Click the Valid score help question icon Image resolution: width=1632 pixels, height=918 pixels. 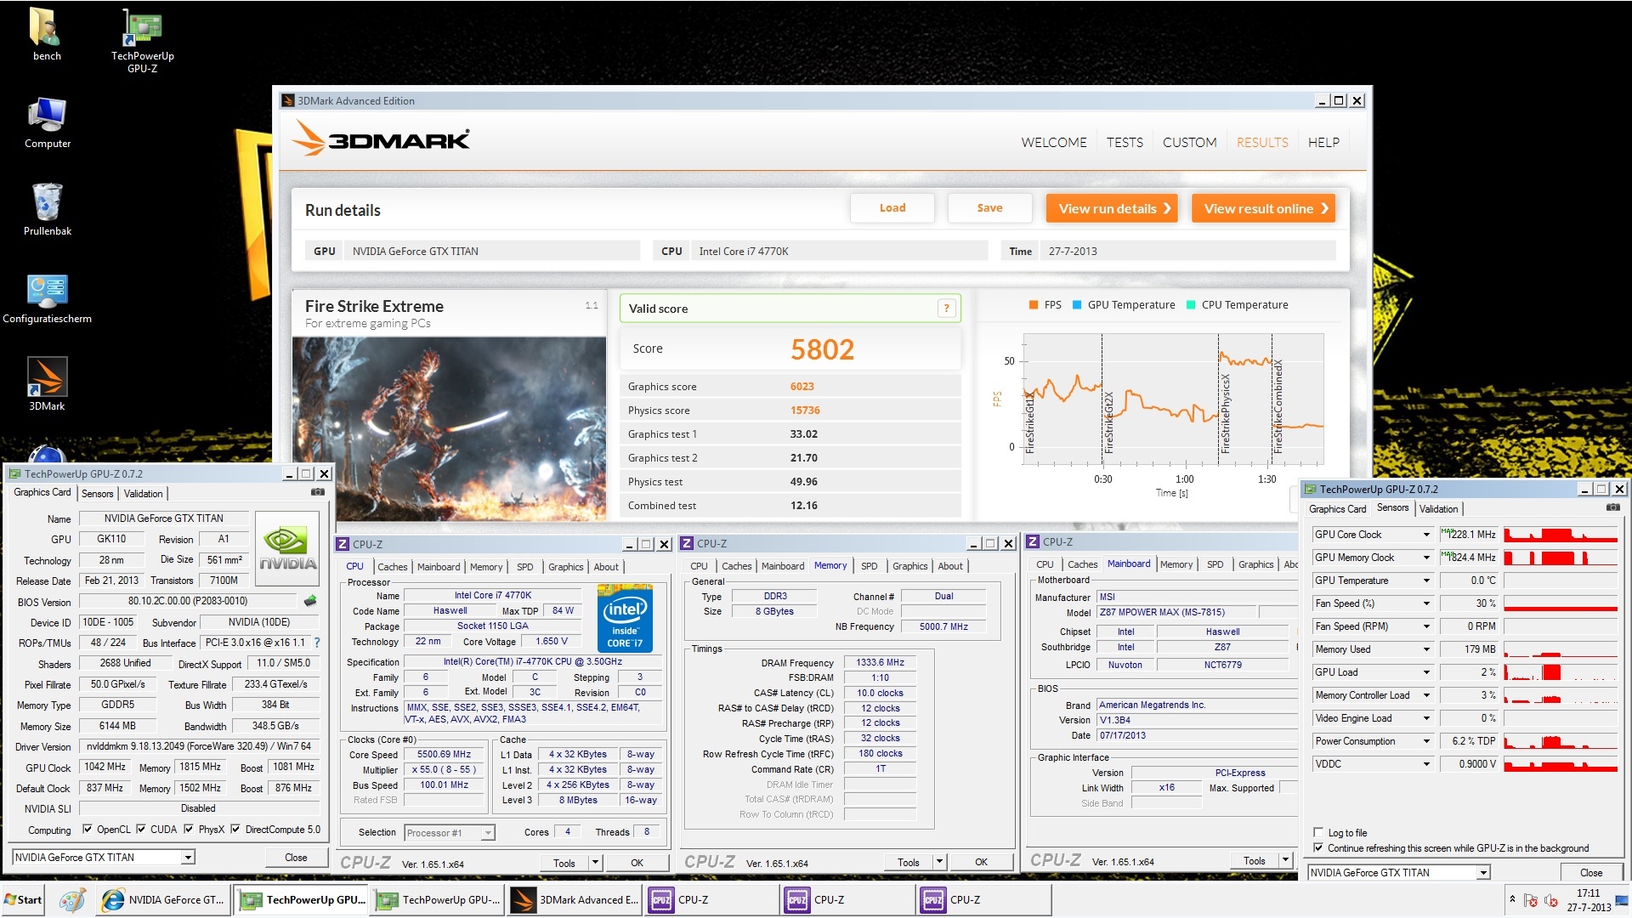[946, 309]
